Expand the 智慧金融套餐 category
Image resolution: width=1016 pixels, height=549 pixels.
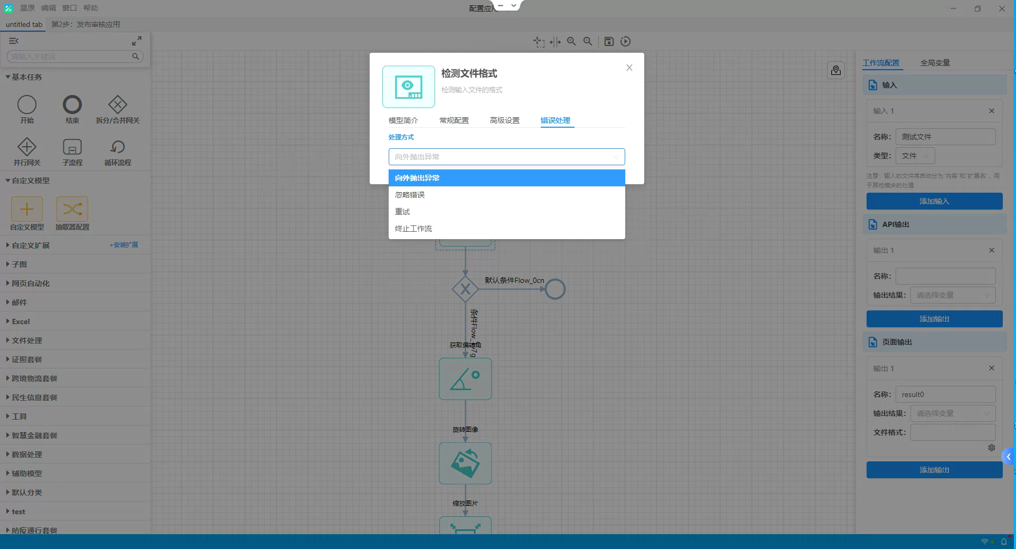pos(31,436)
